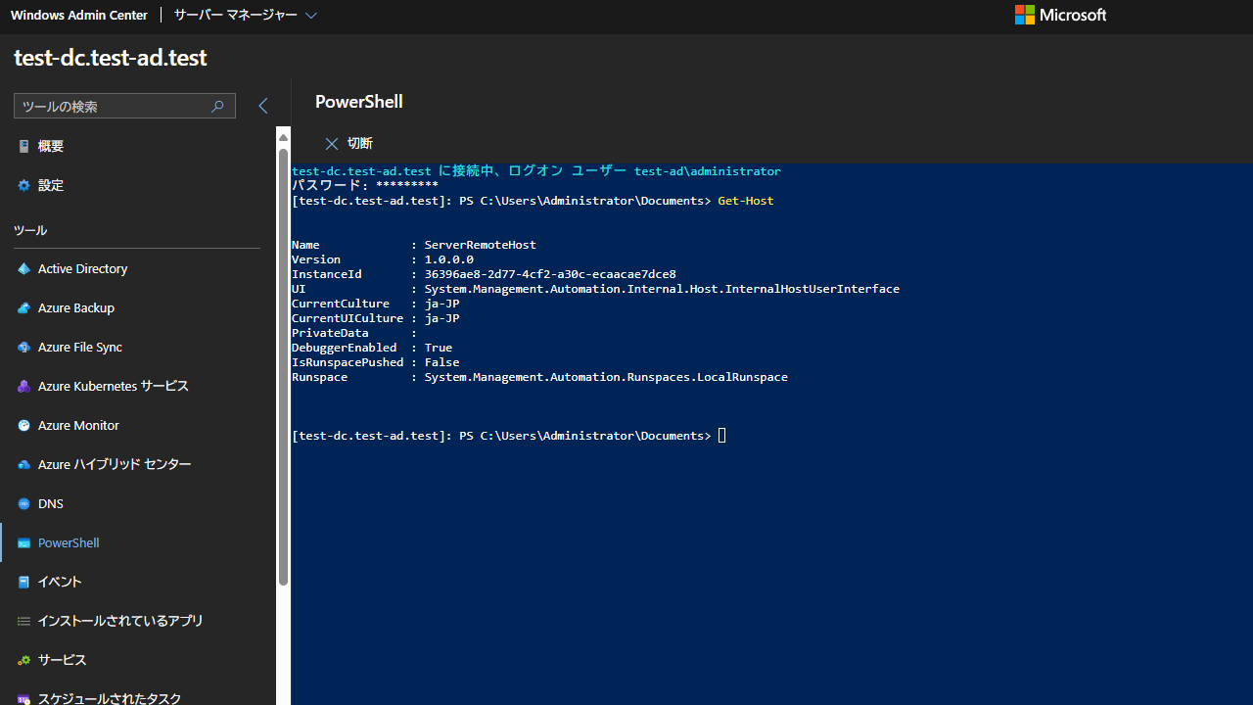Click the ツール section label
The image size is (1253, 705).
30,231
